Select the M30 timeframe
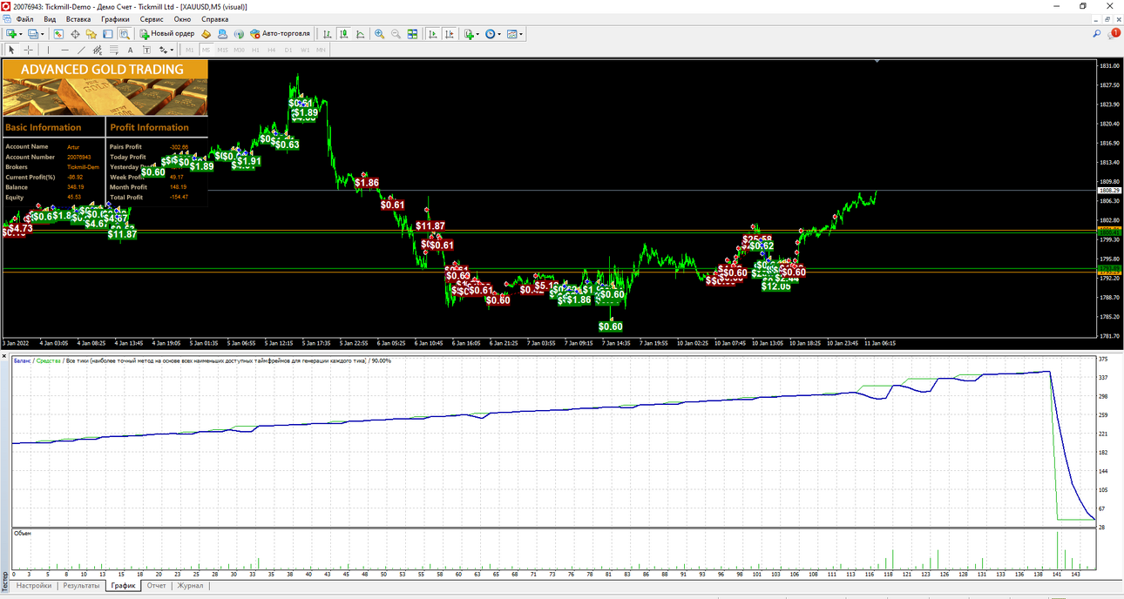This screenshot has width=1124, height=599. [239, 50]
